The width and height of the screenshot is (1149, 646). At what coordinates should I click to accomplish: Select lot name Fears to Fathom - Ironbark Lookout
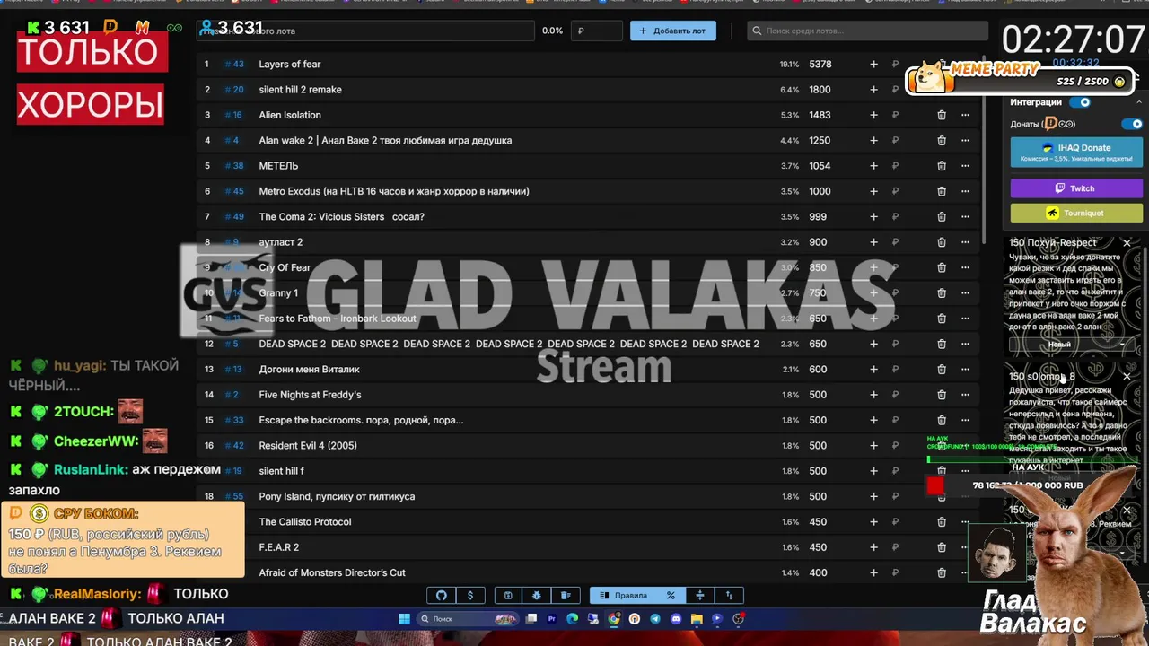pyautogui.click(x=338, y=319)
